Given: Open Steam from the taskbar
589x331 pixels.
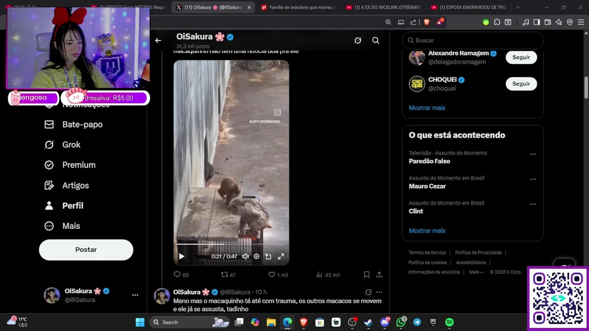Looking at the screenshot, I should click(x=368, y=322).
